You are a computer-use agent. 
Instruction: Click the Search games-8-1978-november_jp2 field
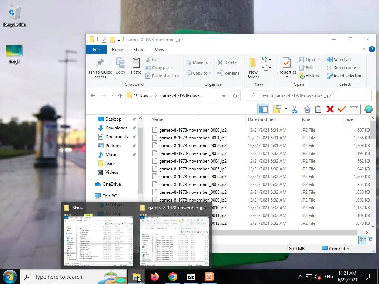click(308, 95)
